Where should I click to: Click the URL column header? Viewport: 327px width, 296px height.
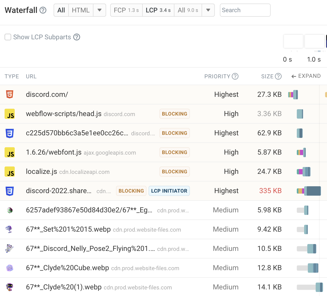(x=31, y=76)
